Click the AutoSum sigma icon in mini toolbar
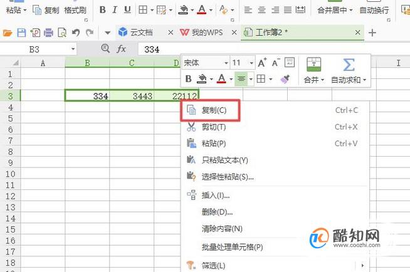This screenshot has width=410, height=272. click(x=349, y=65)
